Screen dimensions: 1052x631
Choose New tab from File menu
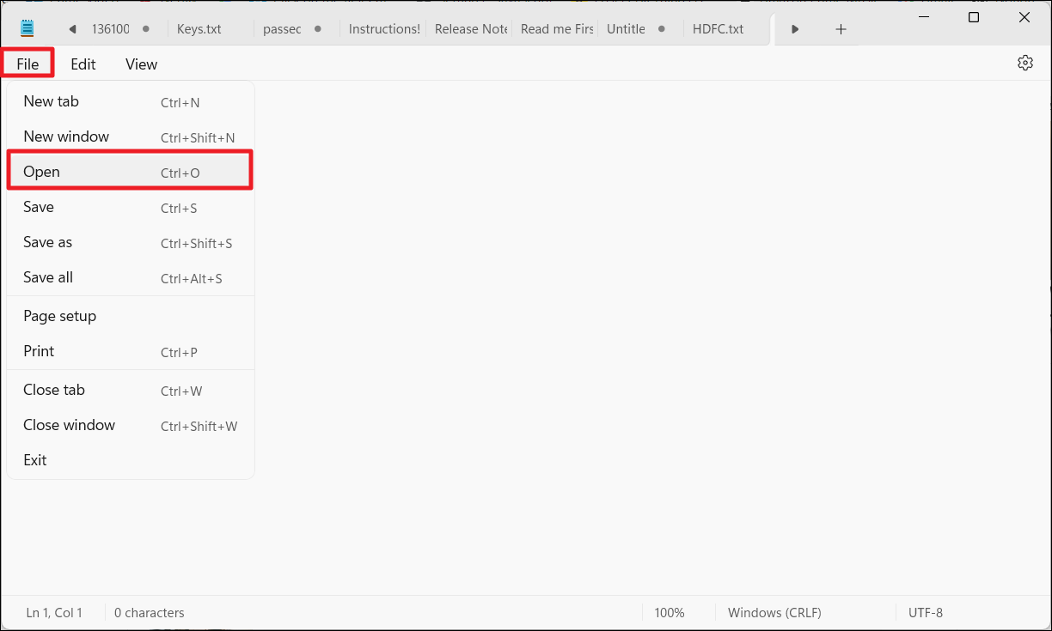tap(131, 101)
